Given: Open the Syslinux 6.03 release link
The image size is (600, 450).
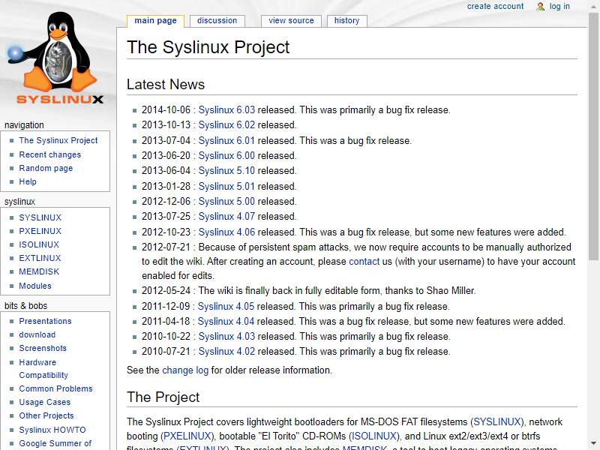Looking at the screenshot, I should (226, 109).
